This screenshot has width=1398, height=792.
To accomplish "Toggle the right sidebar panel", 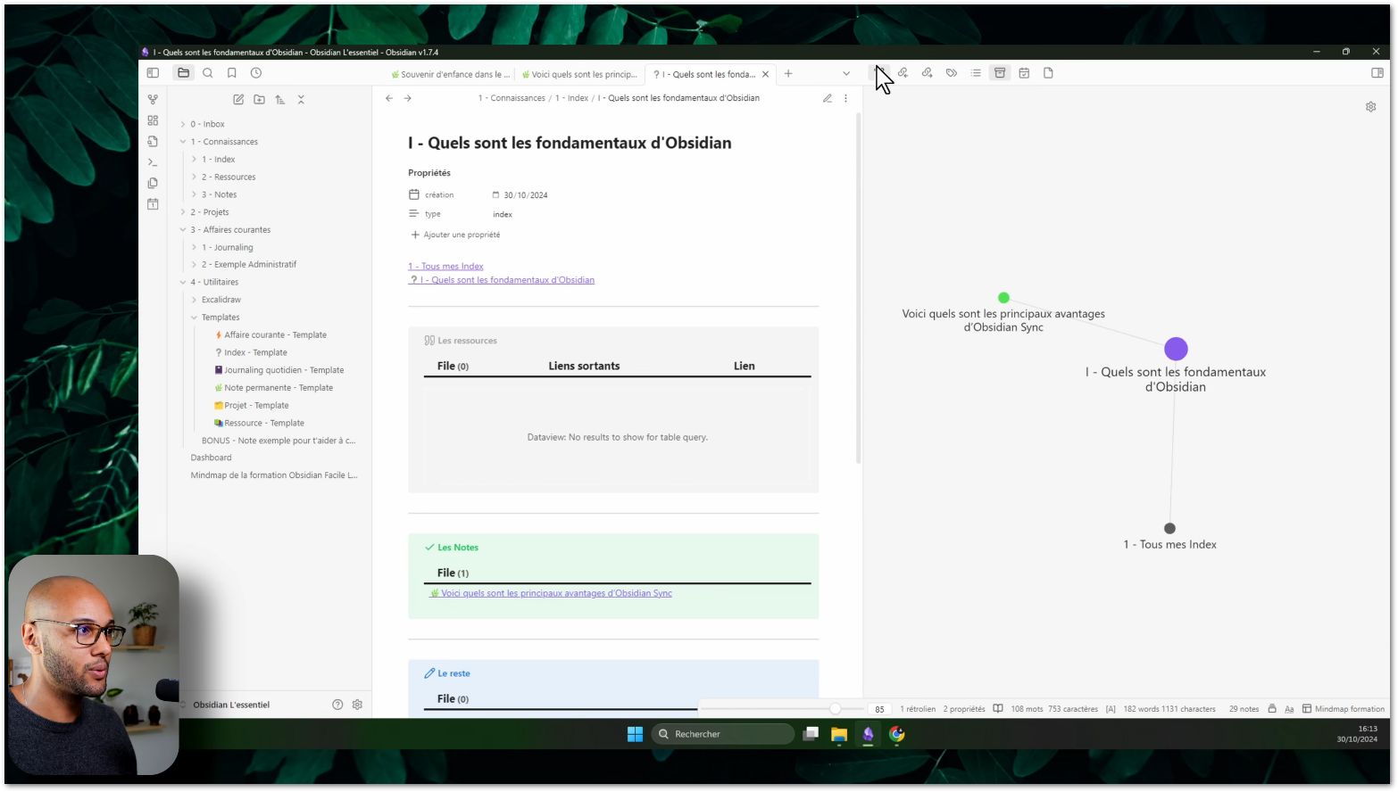I will click(x=1377, y=73).
